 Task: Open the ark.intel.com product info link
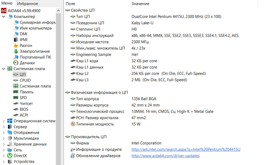186,149
